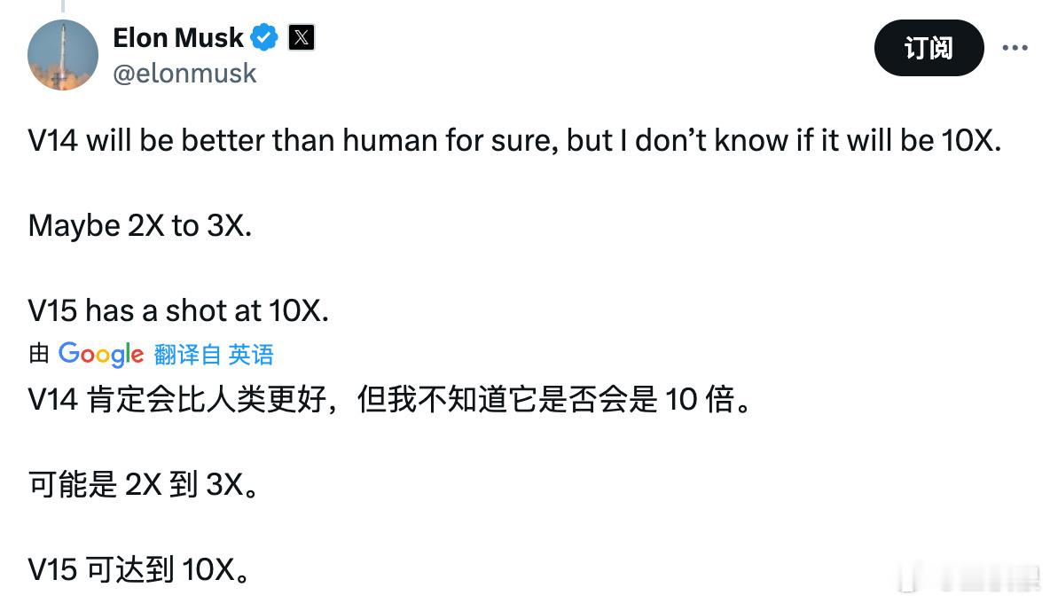Click the 'V15 has a shot at 10X.' line
The width and height of the screenshot is (1050, 603).
pos(178,310)
